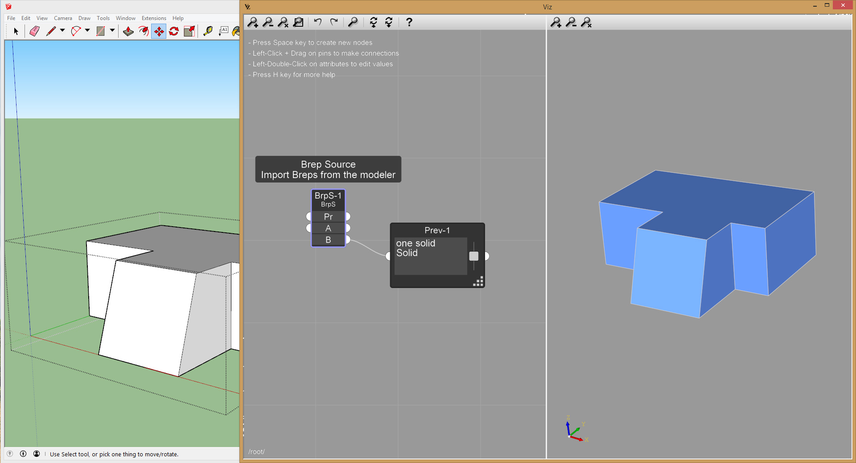Click the Prev-1 node slider handle
This screenshot has width=856, height=463.
point(474,256)
